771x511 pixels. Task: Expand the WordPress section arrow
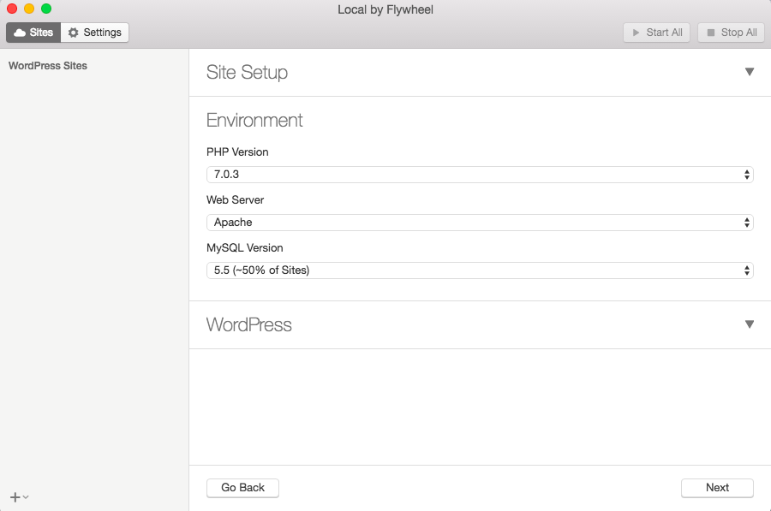click(750, 324)
